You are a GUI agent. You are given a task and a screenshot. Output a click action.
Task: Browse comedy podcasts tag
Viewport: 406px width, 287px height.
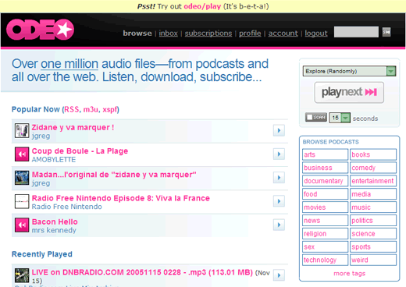tap(373, 168)
